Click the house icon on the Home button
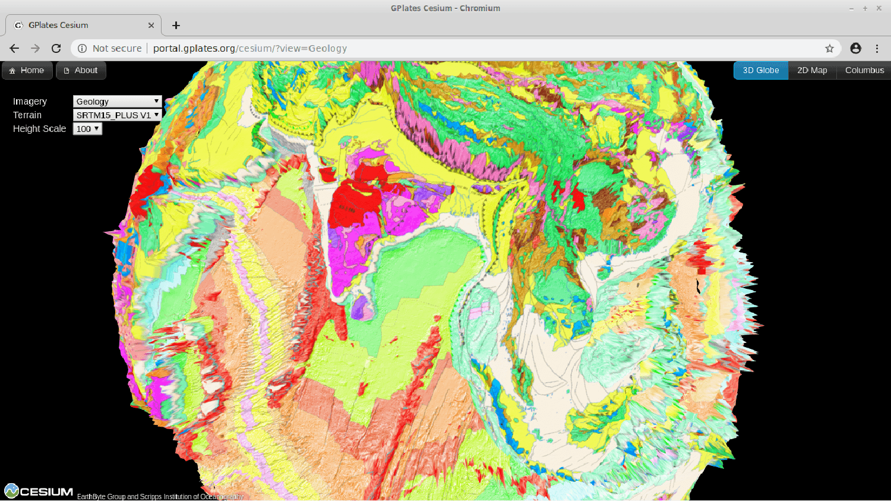Screen dimensions: 891x501 pyautogui.click(x=14, y=70)
